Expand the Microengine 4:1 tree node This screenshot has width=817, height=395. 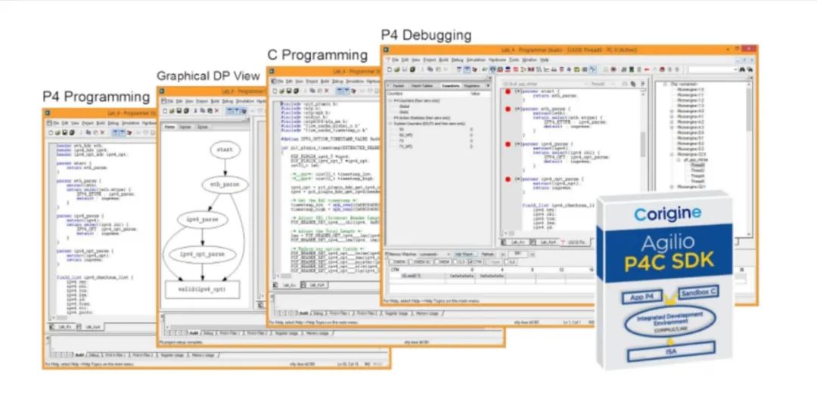[673, 116]
